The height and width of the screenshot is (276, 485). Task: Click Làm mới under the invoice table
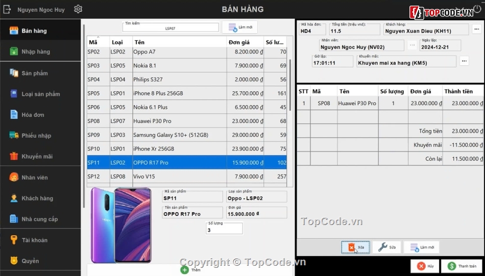tap(422, 247)
